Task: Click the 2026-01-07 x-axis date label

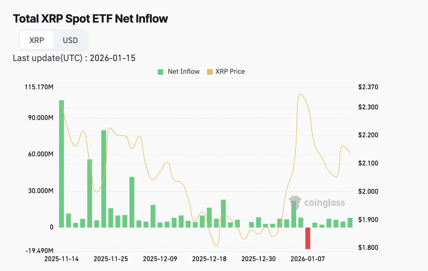Action: tap(308, 259)
